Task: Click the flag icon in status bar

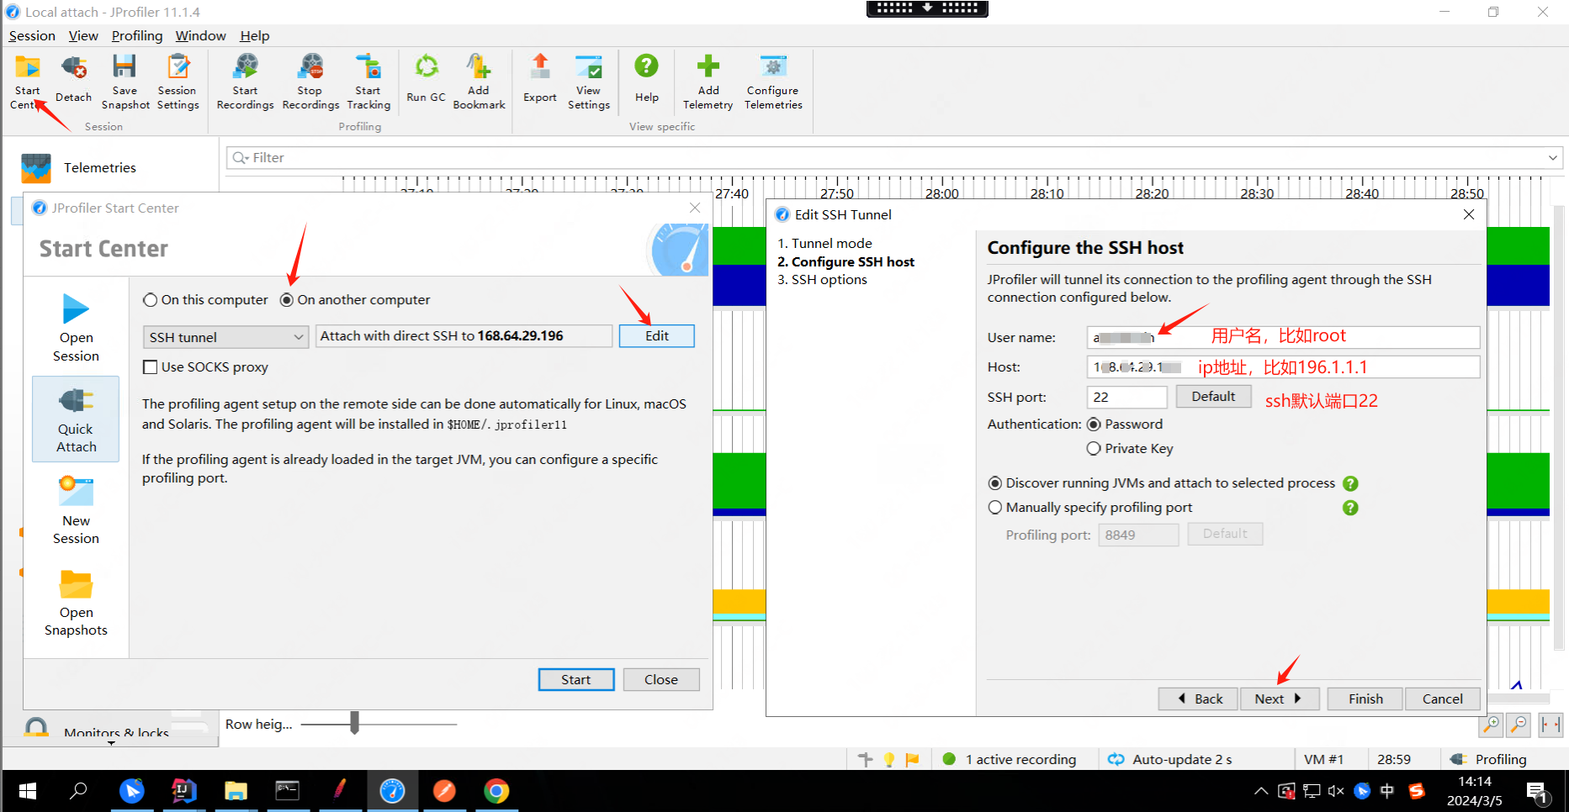Action: [912, 759]
